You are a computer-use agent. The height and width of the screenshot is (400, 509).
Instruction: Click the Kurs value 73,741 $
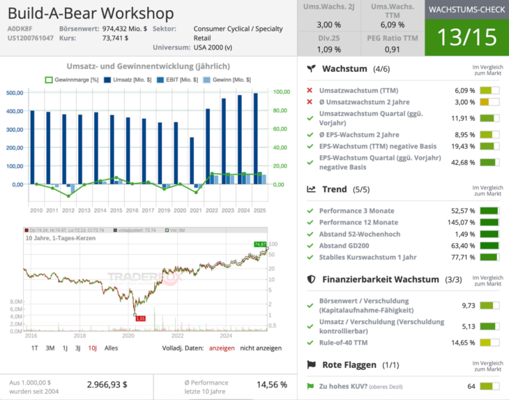pos(115,38)
